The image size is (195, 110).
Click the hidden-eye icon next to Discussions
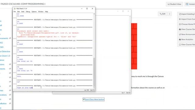point(10,64)
